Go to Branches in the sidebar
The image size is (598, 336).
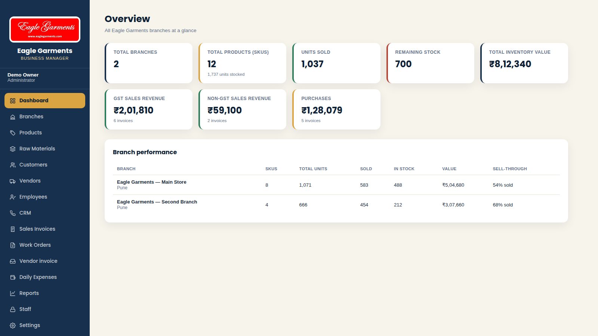click(x=45, y=117)
